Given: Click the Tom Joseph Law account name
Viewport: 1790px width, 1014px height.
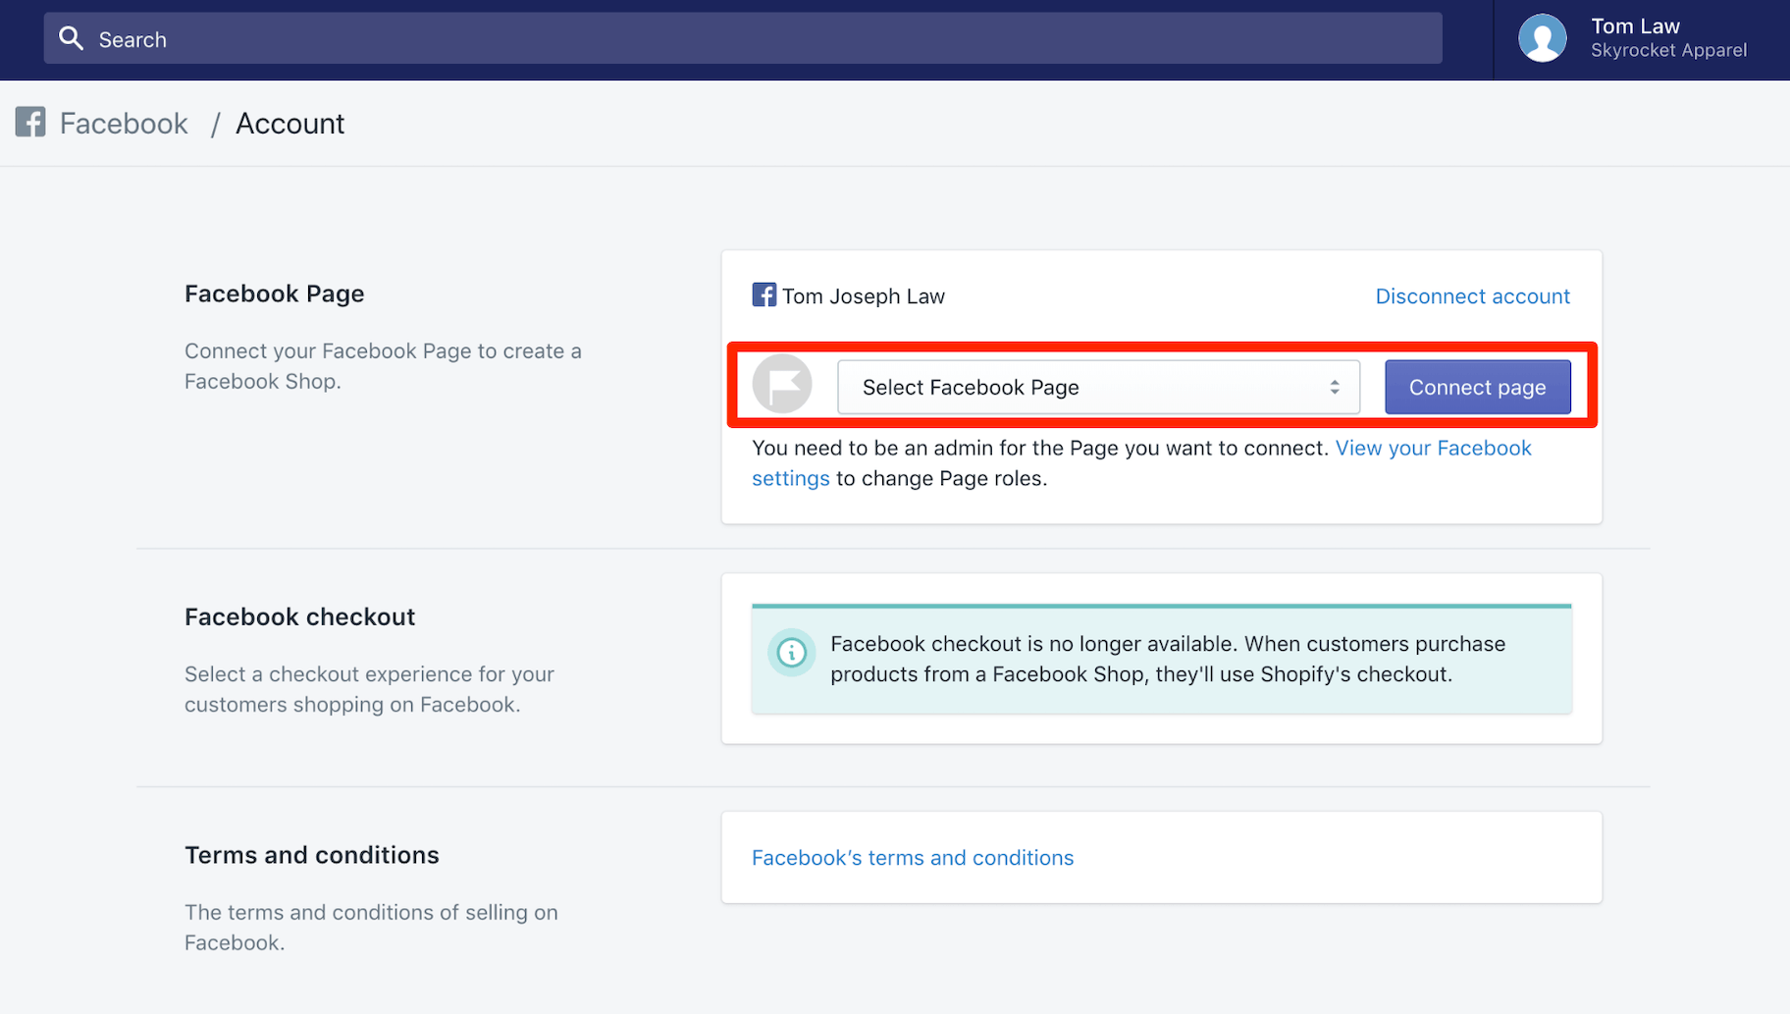Looking at the screenshot, I should (863, 295).
